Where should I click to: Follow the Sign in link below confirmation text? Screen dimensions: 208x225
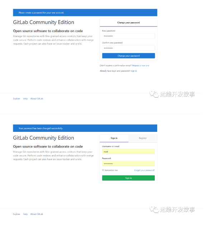[134, 71]
